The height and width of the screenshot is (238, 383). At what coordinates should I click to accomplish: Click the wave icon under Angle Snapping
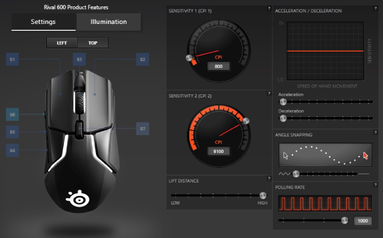pyautogui.click(x=284, y=174)
